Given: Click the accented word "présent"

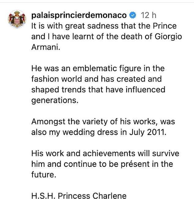Looking at the screenshot, I should click(135, 164).
